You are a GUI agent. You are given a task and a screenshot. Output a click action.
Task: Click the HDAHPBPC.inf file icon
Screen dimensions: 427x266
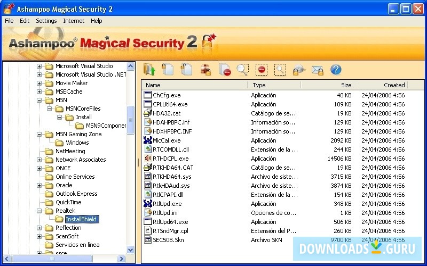(148, 122)
